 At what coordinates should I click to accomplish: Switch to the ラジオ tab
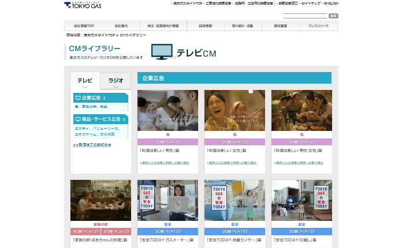(116, 81)
